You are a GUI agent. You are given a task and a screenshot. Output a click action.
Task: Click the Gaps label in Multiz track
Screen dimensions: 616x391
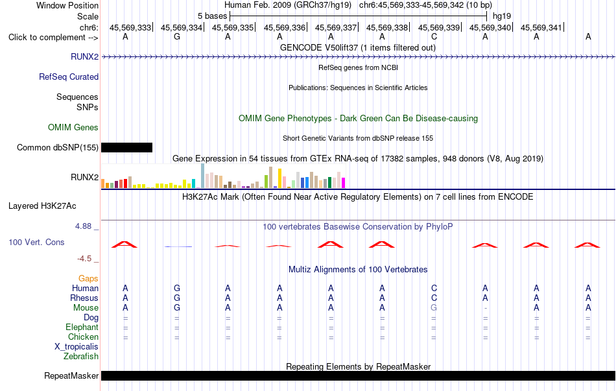click(x=88, y=279)
